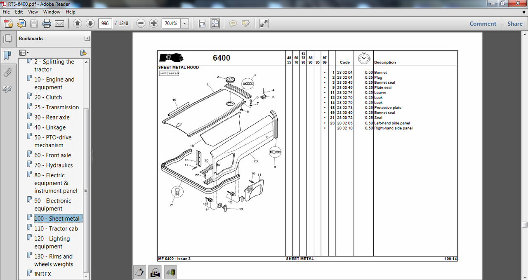Viewport: 528px width, 280px height.
Task: Click the Save file toolbar icon
Action: 34,24
